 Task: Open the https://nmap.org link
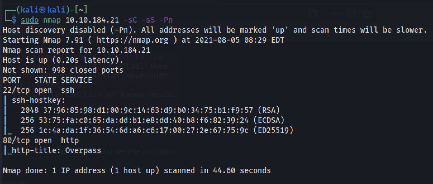pyautogui.click(x=132, y=40)
